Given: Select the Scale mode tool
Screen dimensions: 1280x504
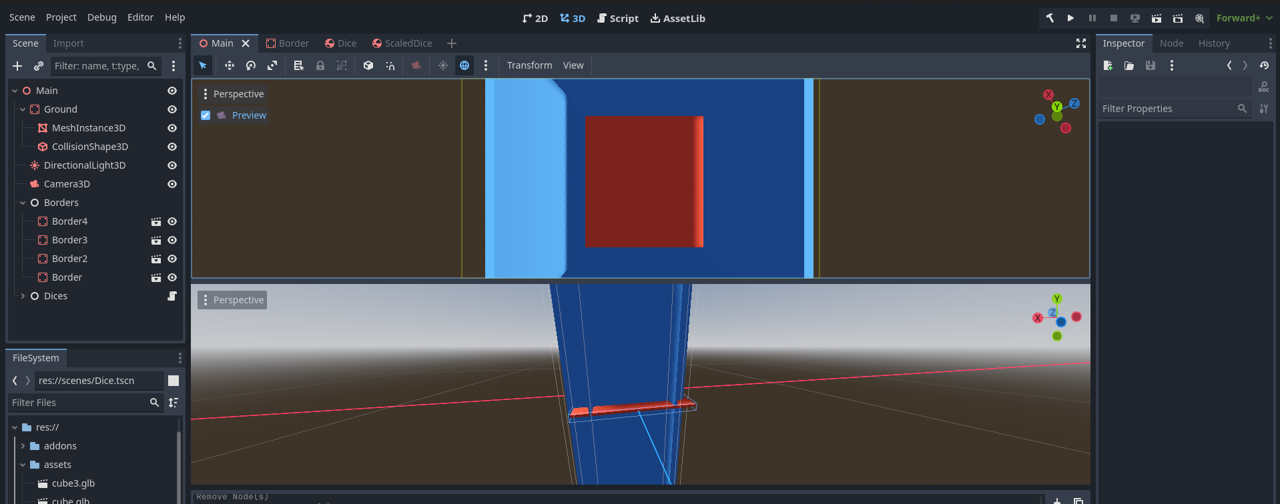Looking at the screenshot, I should [272, 65].
